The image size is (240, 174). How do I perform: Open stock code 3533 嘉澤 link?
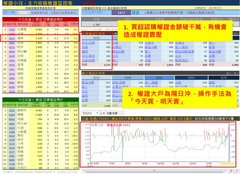tap(12, 65)
